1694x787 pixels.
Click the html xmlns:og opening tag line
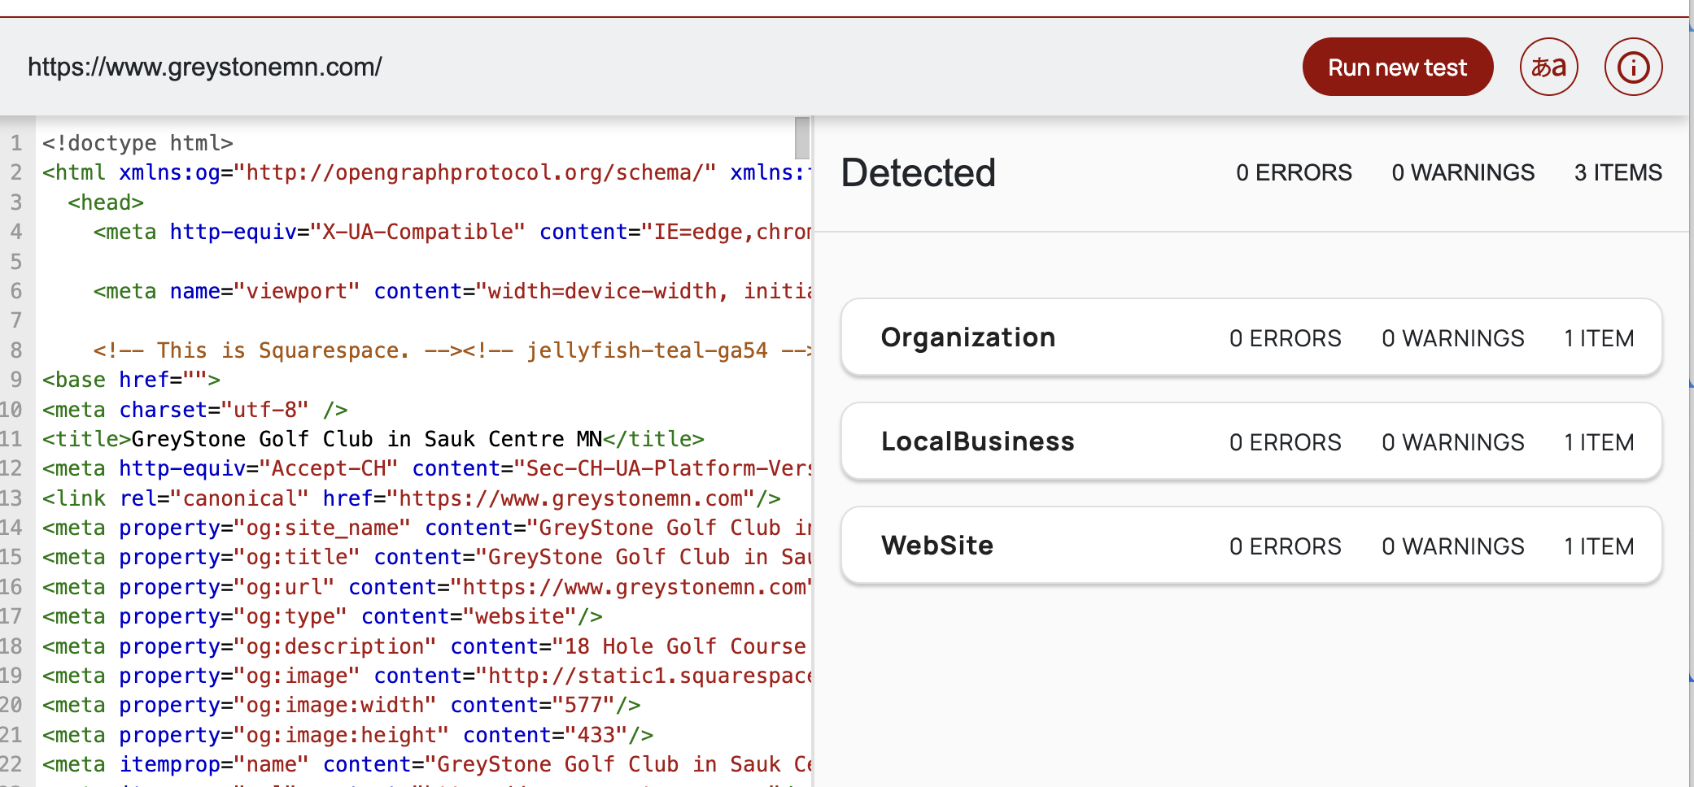pyautogui.click(x=426, y=172)
